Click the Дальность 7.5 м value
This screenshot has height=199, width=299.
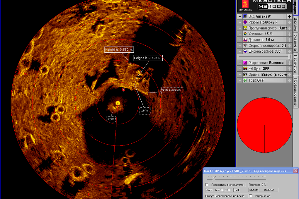coord(270,40)
